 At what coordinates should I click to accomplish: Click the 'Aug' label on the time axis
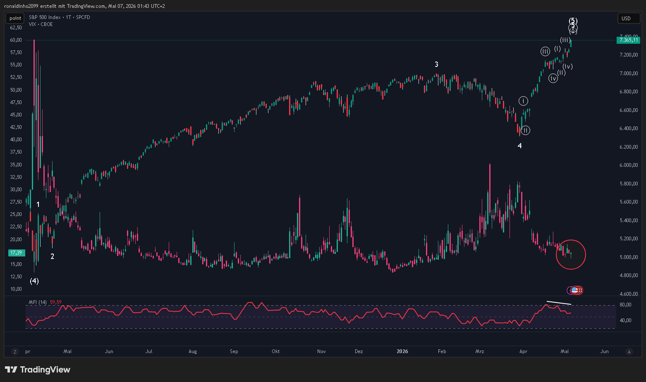coord(193,351)
